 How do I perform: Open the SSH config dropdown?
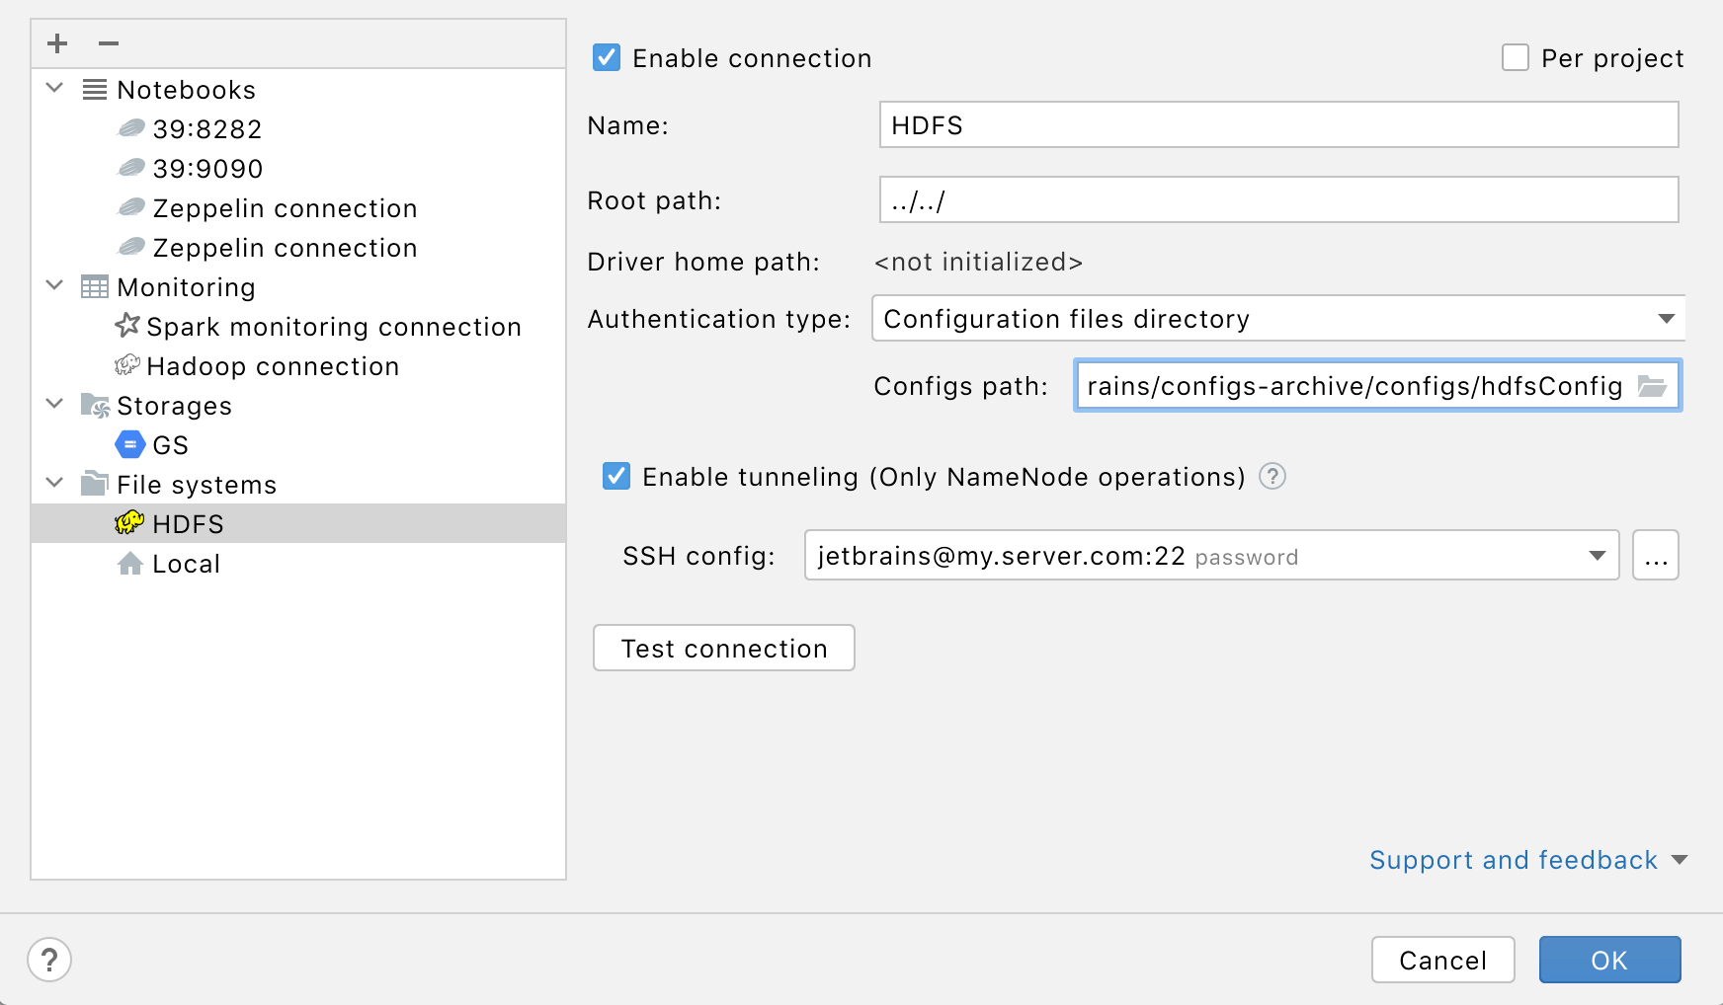(x=1598, y=556)
